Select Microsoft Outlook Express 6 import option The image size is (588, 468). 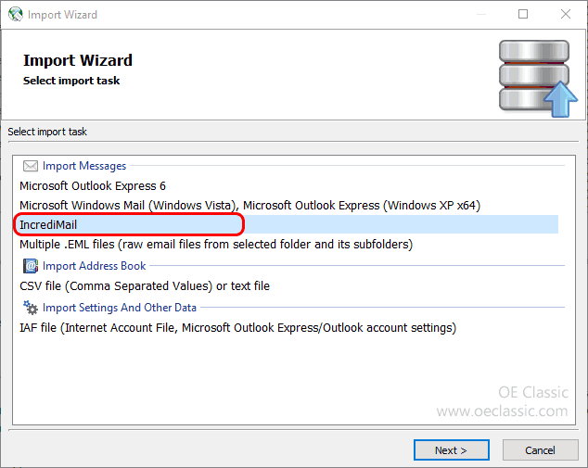pos(93,186)
